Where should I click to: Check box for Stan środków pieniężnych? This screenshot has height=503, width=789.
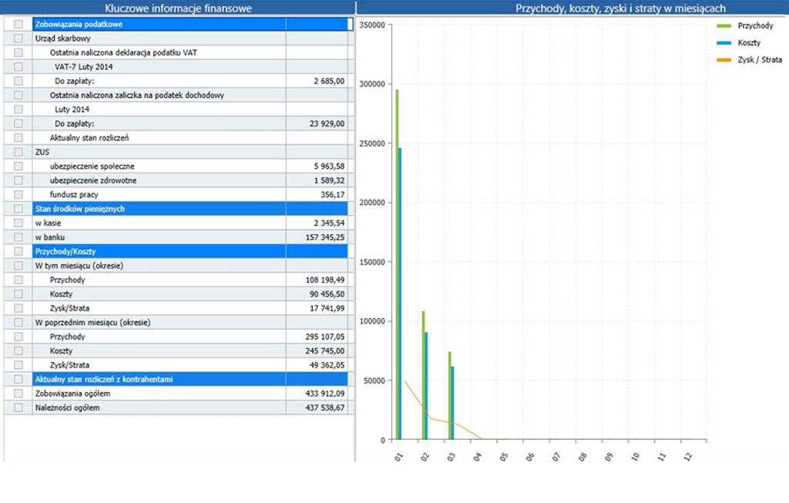click(x=18, y=209)
